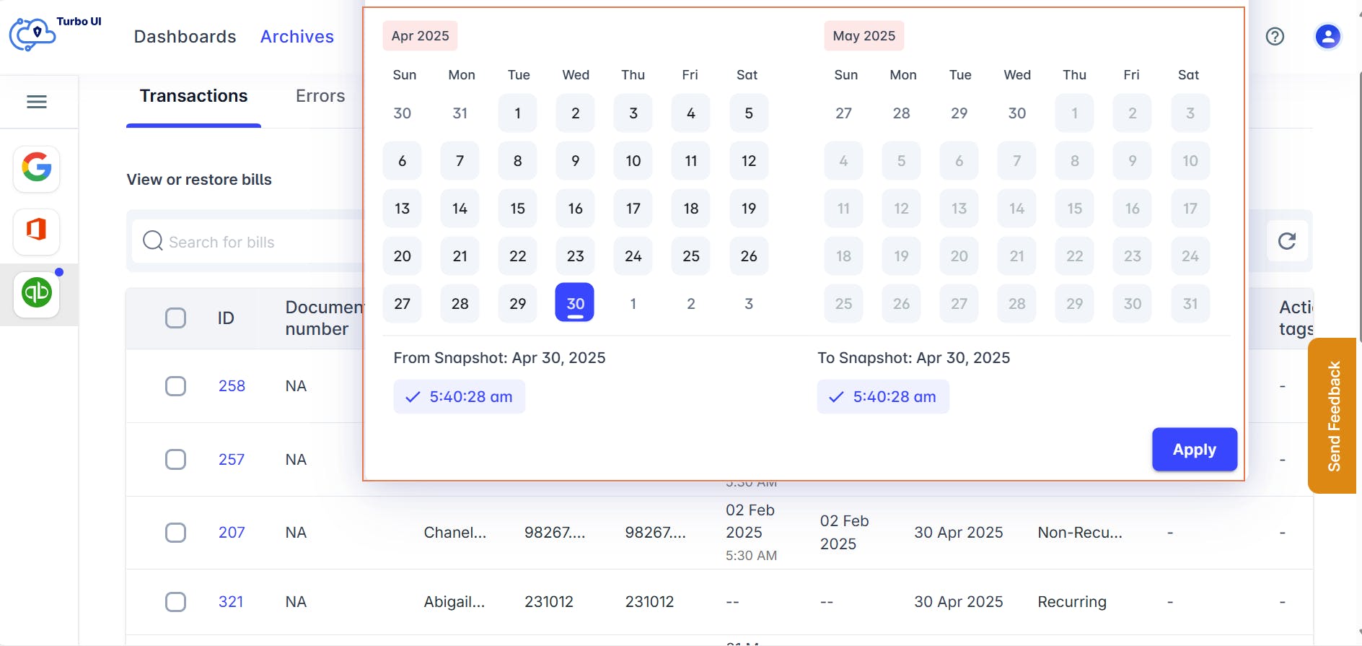This screenshot has height=646, width=1362.
Task: Click the From Snapshot: Apr 30, 2025 label
Action: click(499, 358)
